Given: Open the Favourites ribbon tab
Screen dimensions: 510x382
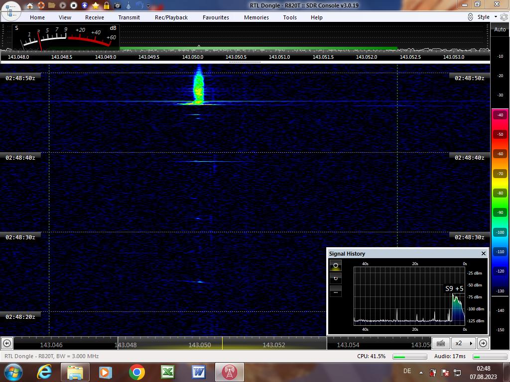Looking at the screenshot, I should [216, 17].
